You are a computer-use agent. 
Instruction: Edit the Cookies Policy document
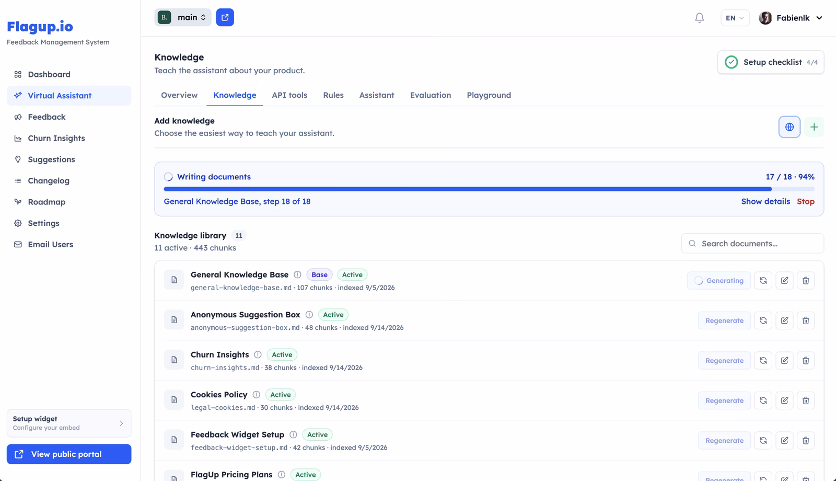point(785,400)
